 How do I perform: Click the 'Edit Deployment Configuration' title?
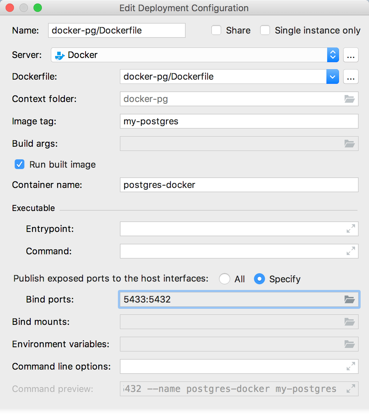[x=184, y=8]
